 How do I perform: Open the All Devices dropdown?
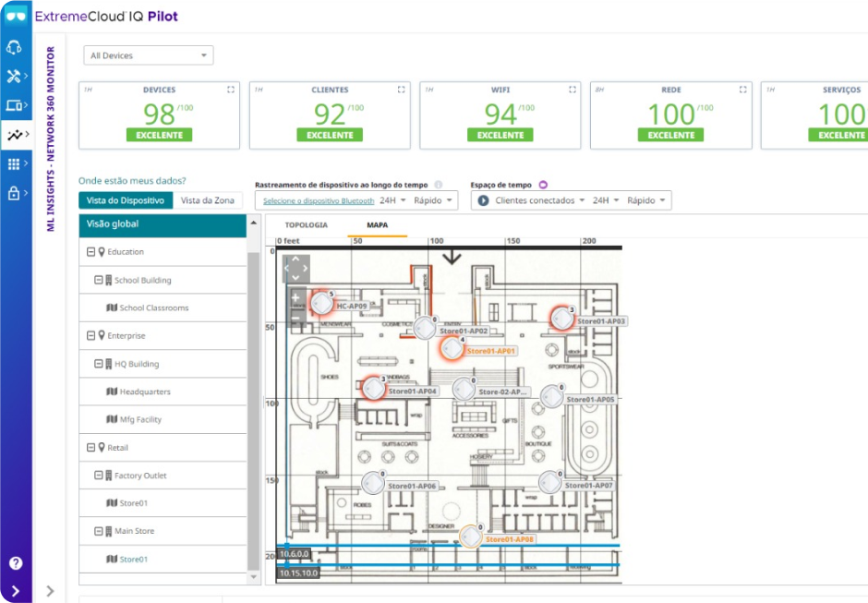[149, 55]
